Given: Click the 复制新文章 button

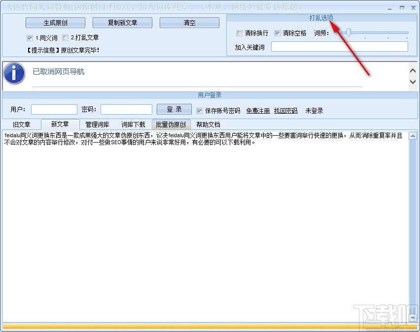Looking at the screenshot, I should (x=122, y=23).
